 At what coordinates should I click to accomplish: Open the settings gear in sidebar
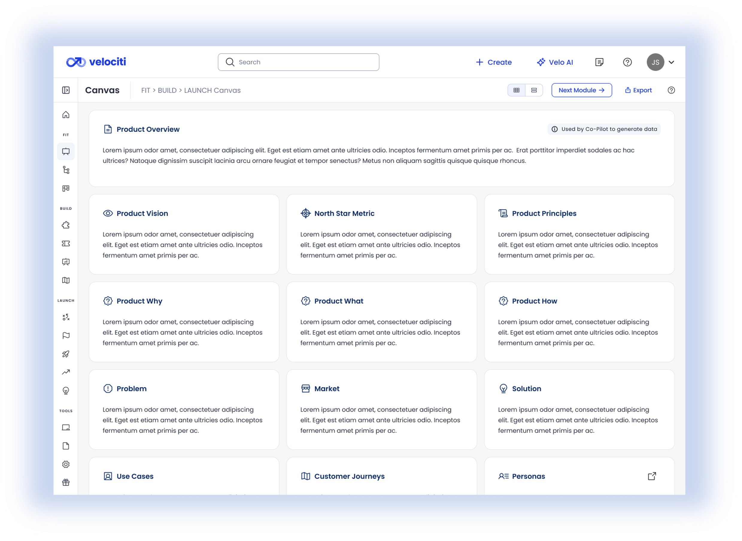point(66,464)
